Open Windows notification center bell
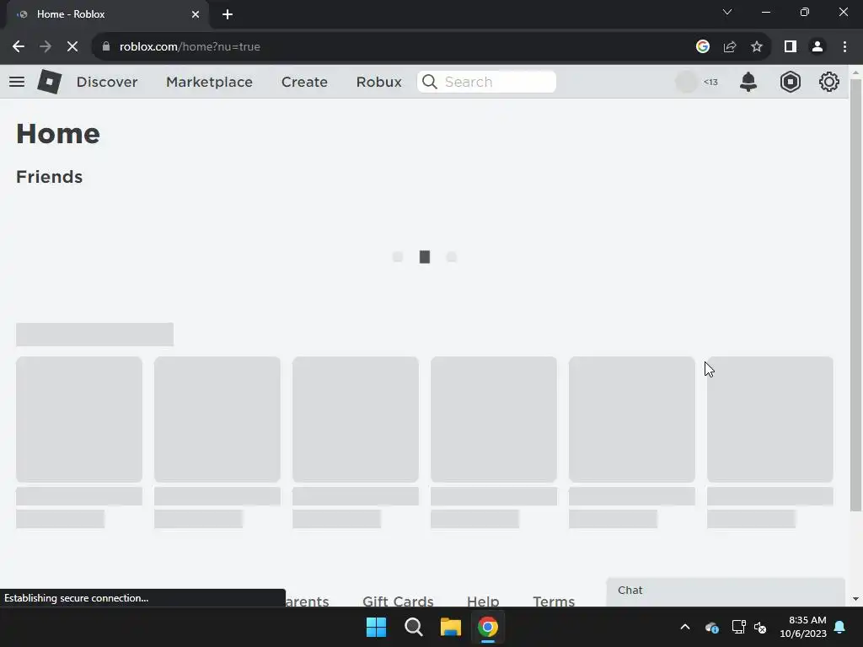863x647 pixels. (x=840, y=627)
